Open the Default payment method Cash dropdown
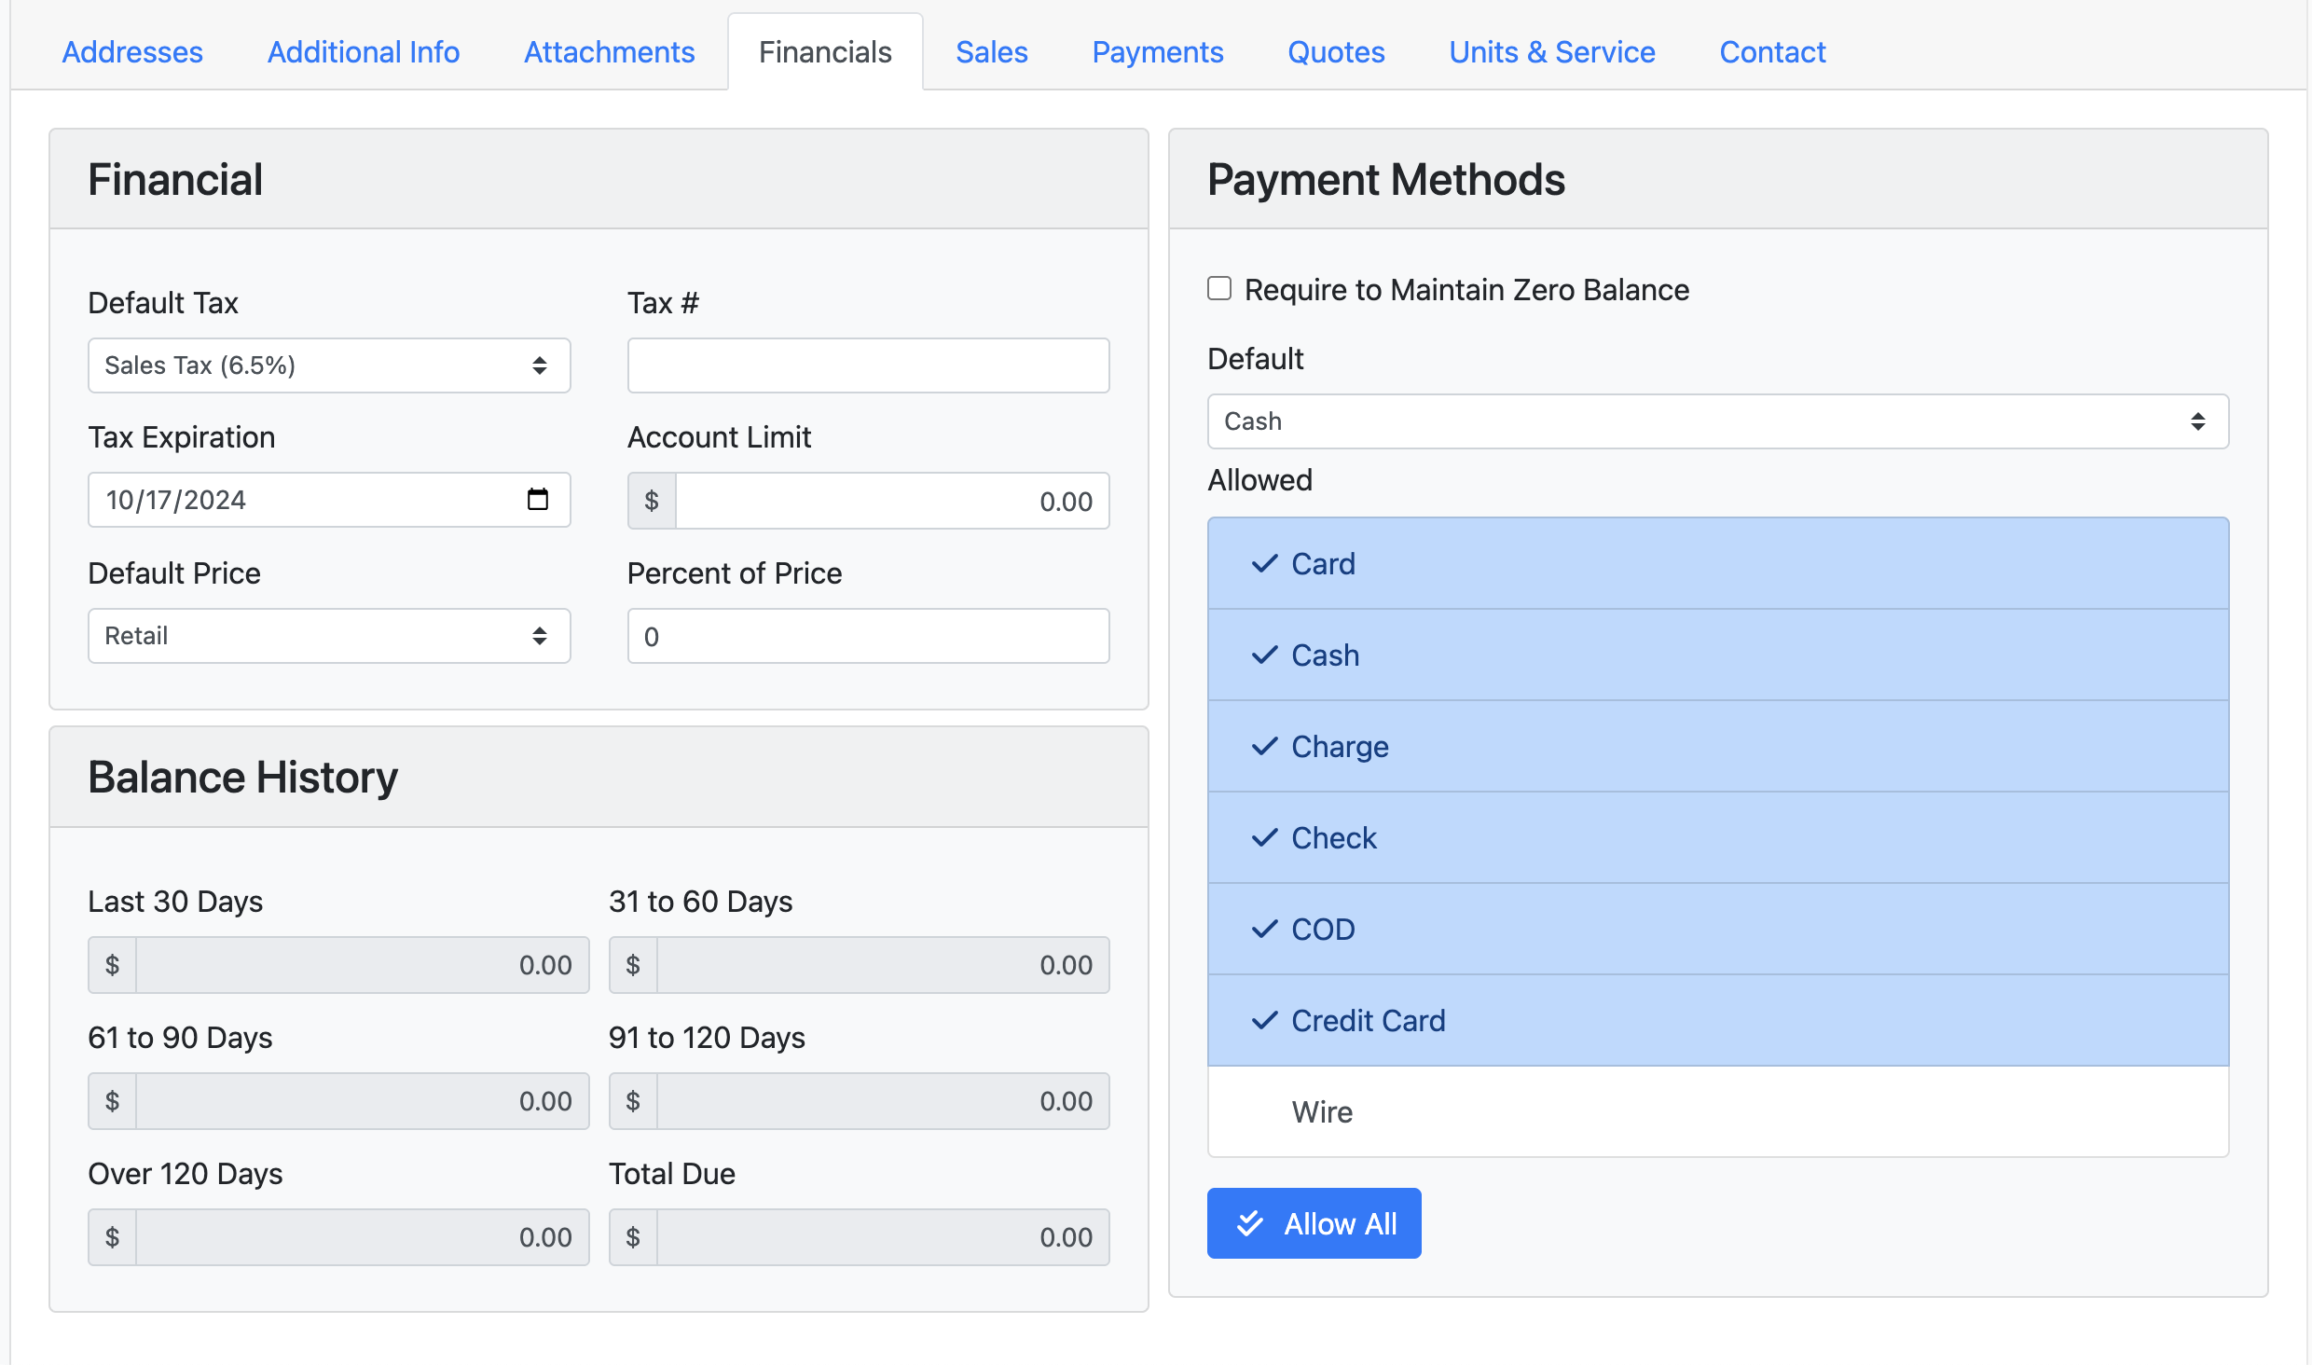The width and height of the screenshot is (2312, 1365). tap(1717, 421)
